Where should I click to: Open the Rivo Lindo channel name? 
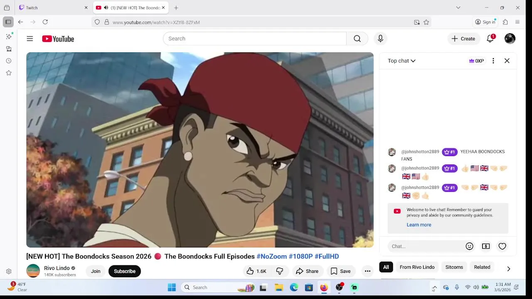coord(57,268)
